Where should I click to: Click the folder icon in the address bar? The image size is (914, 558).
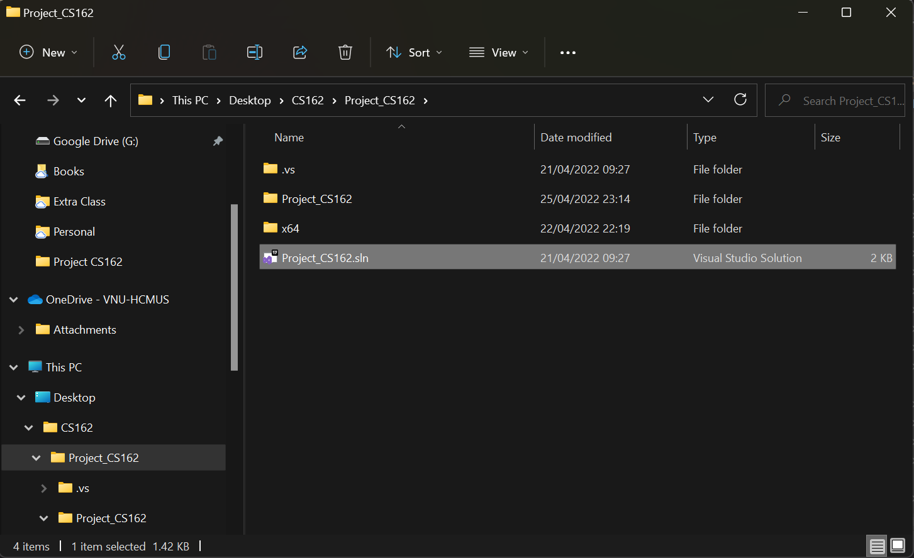[145, 100]
